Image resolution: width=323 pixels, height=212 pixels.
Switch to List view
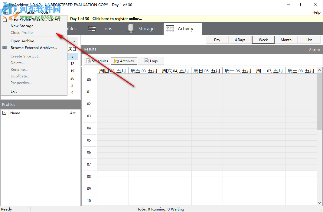(x=309, y=40)
